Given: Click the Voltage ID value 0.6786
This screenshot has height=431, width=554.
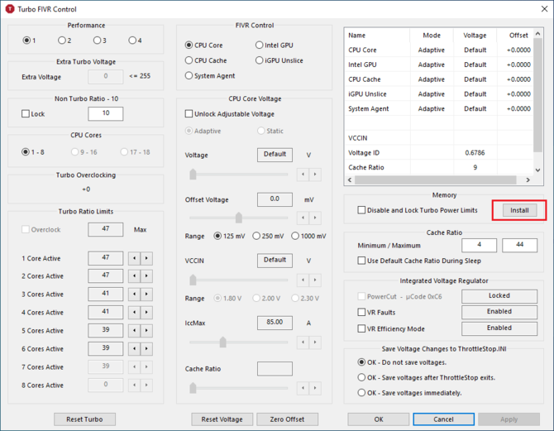Looking at the screenshot, I should (x=475, y=153).
